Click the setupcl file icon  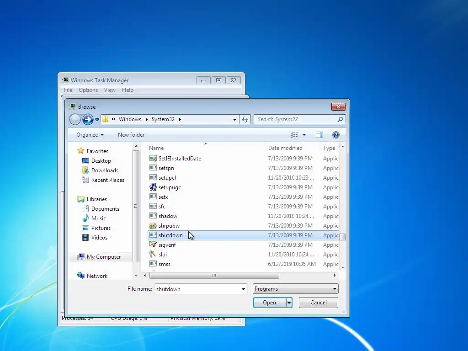153,178
